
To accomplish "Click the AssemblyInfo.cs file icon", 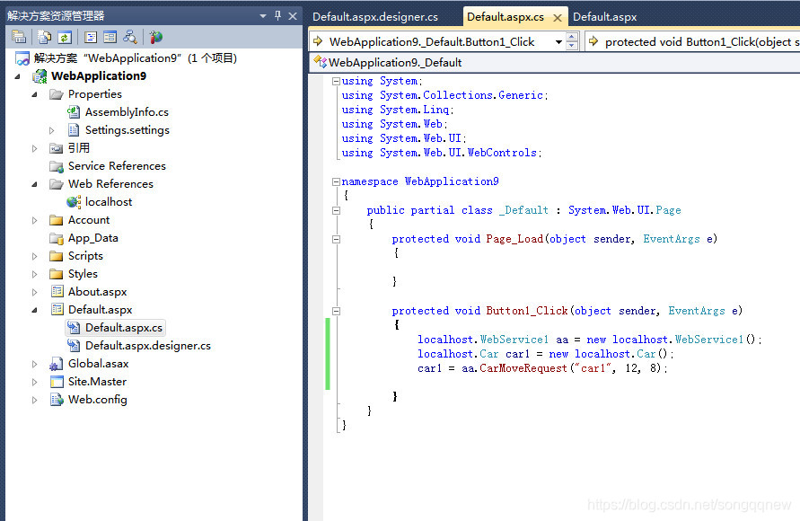I will point(74,111).
